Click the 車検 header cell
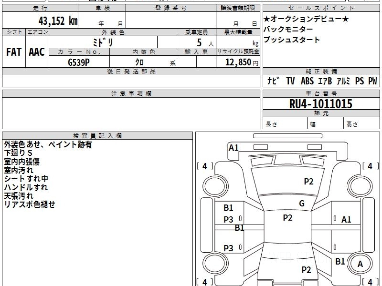 coord(103,8)
